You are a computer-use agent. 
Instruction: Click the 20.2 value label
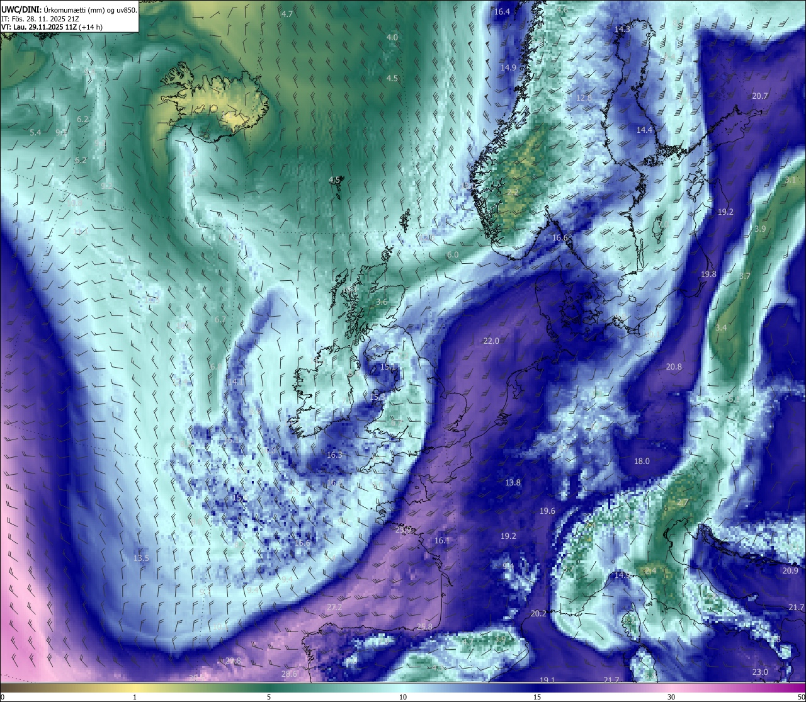[538, 613]
